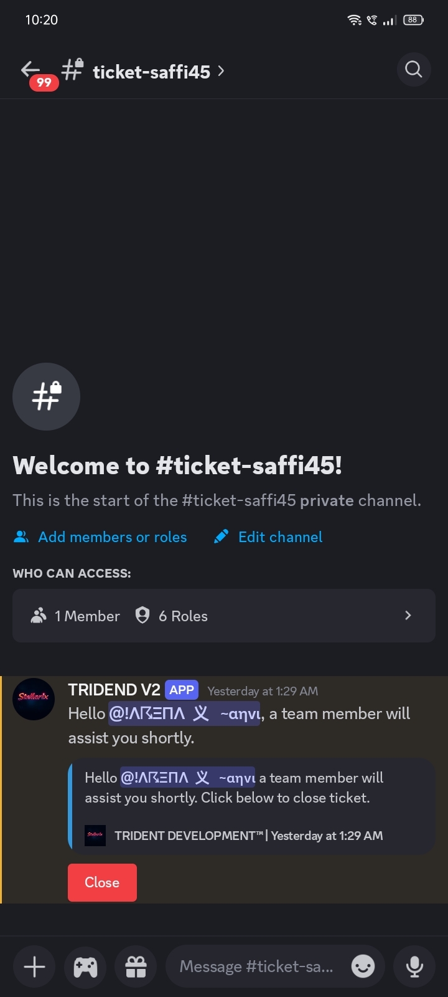448x997 pixels.
Task: Open the emoji picker smiley icon
Action: [363, 966]
